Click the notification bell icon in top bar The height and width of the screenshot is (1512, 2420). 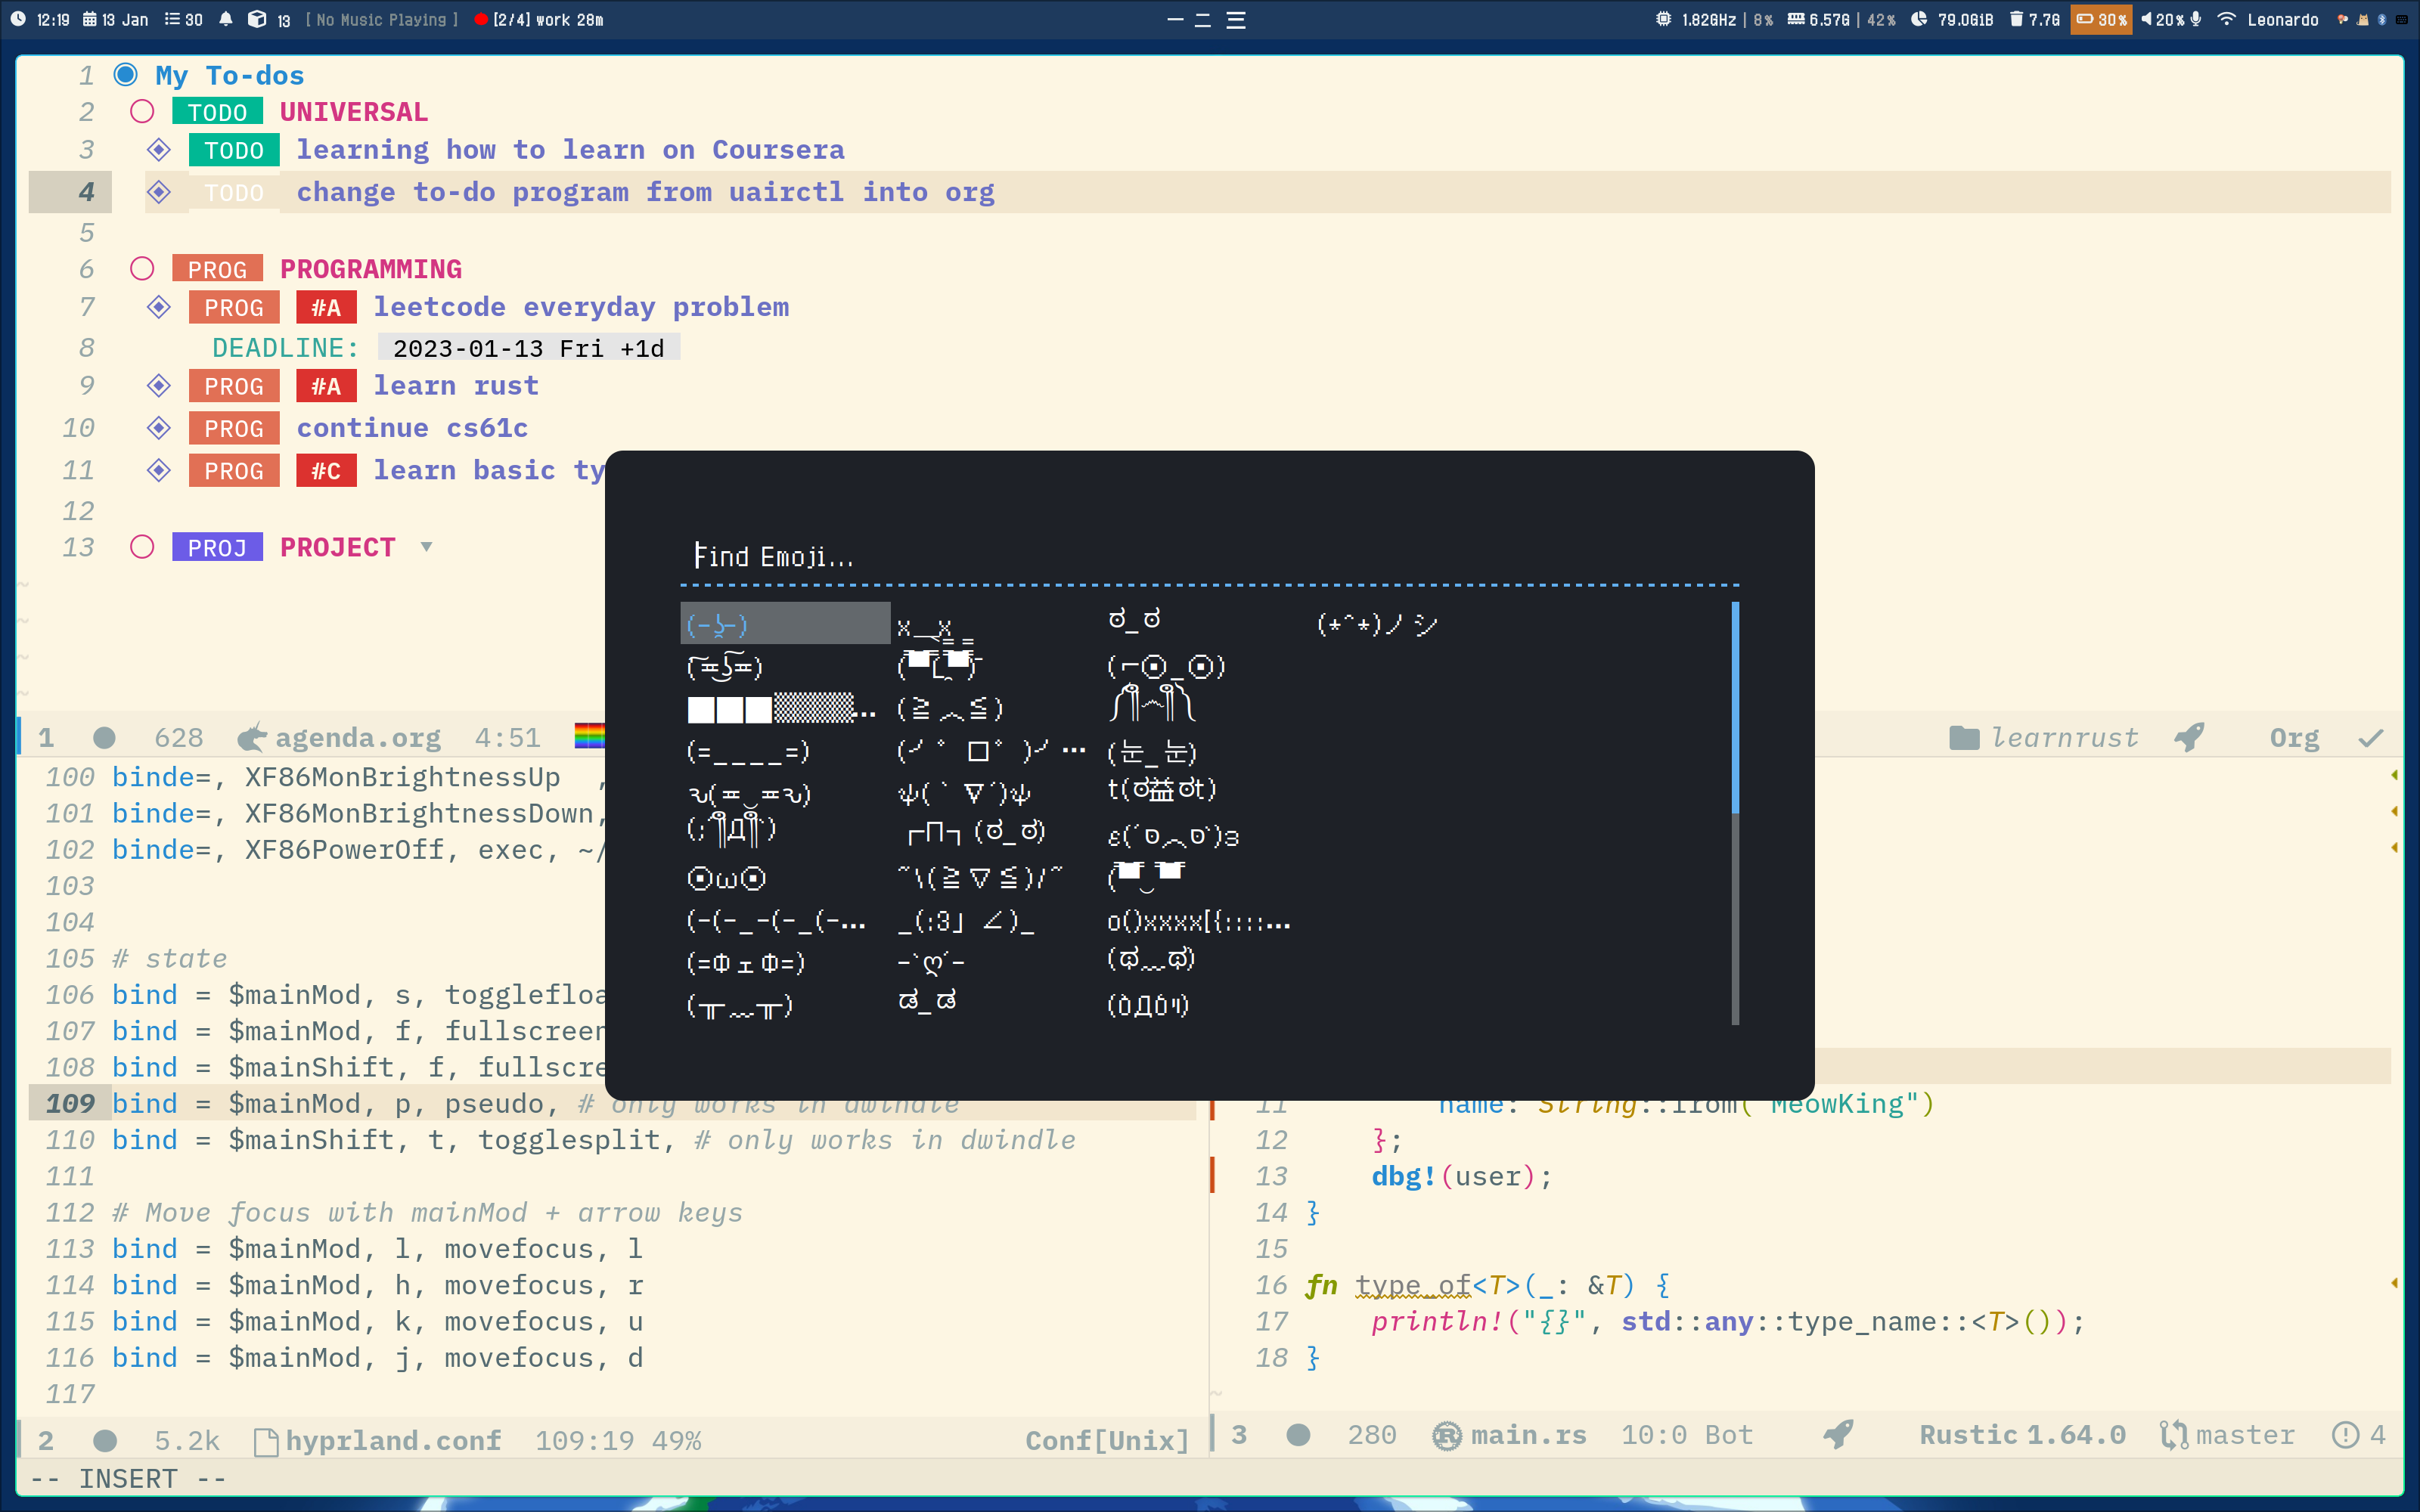coord(226,19)
